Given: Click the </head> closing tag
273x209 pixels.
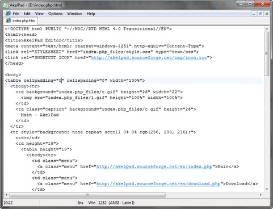Looking at the screenshot, I should coord(14,63).
